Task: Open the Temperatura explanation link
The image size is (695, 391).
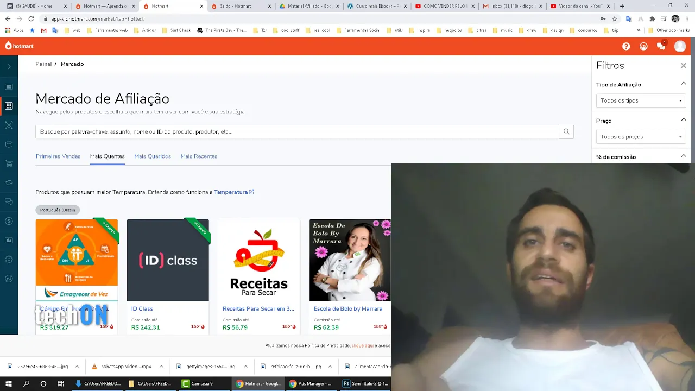Action: pos(234,192)
